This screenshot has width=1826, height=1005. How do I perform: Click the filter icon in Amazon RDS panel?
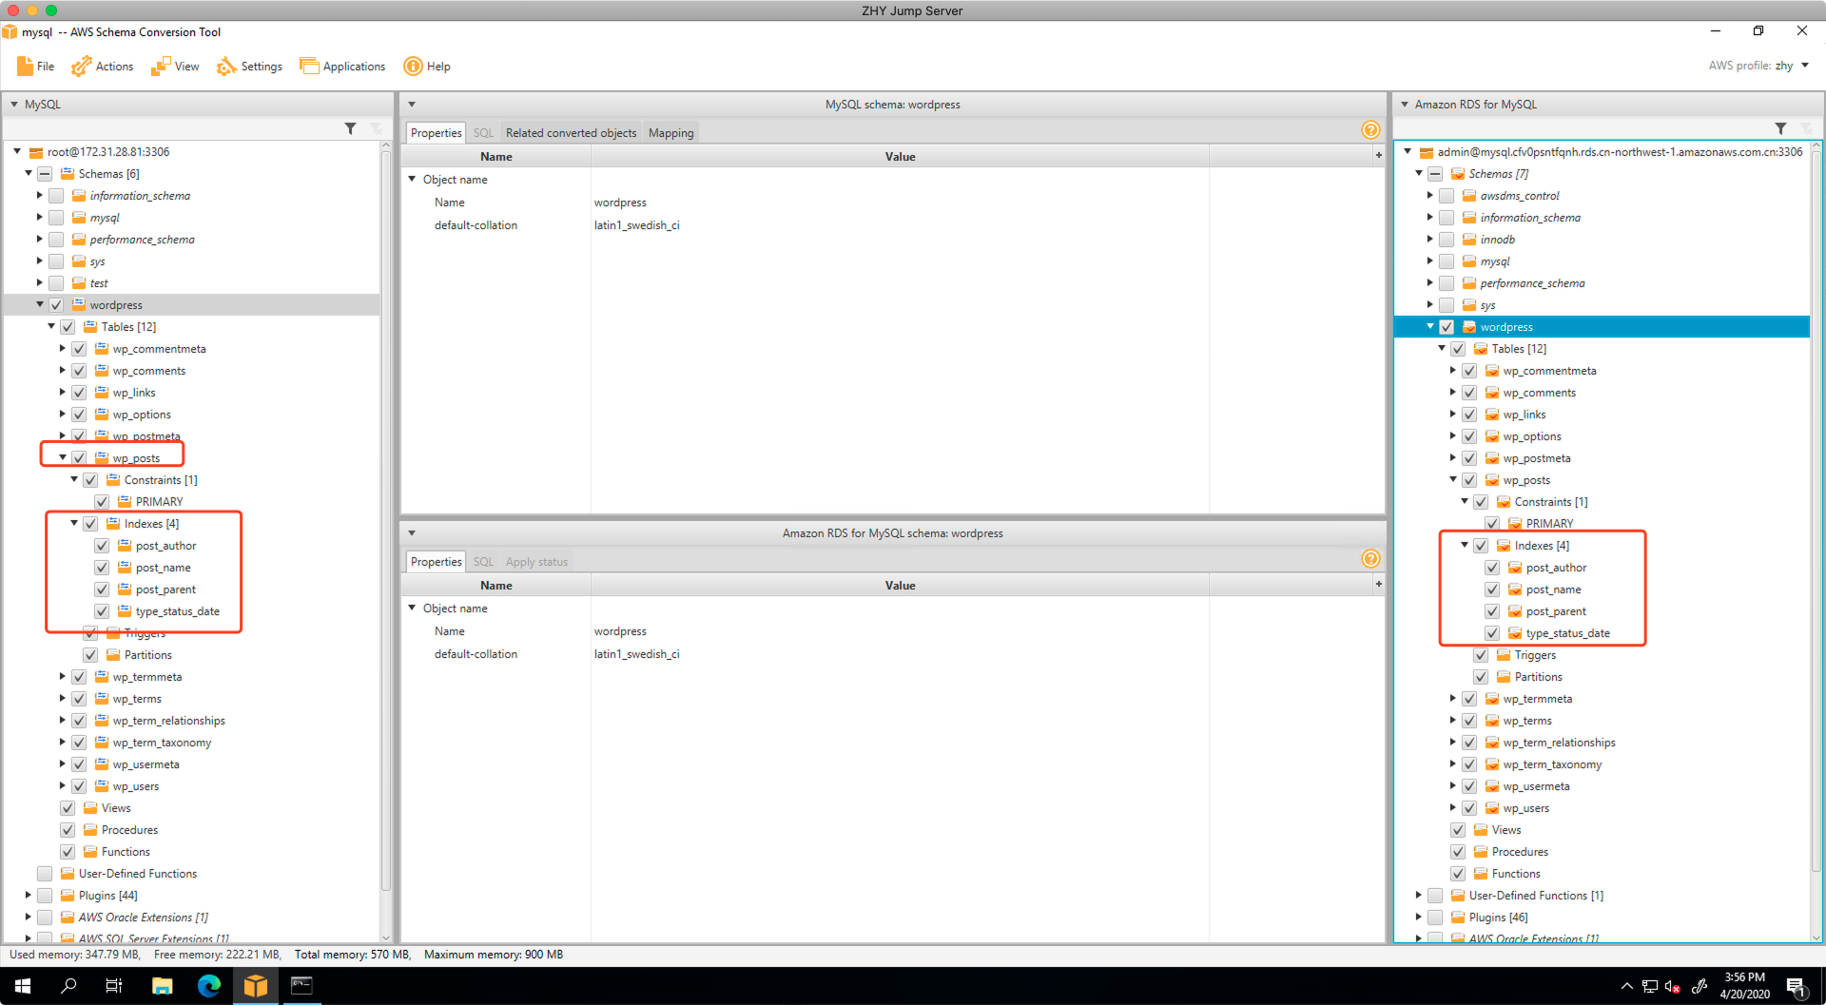point(1780,128)
